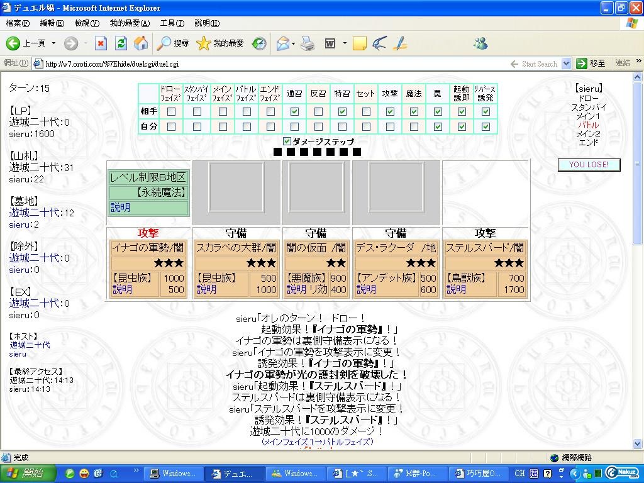Click the 'sieru:1600' life points text

[x=31, y=134]
